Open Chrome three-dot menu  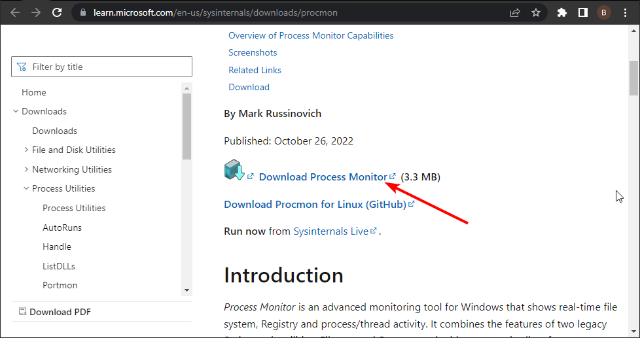626,12
